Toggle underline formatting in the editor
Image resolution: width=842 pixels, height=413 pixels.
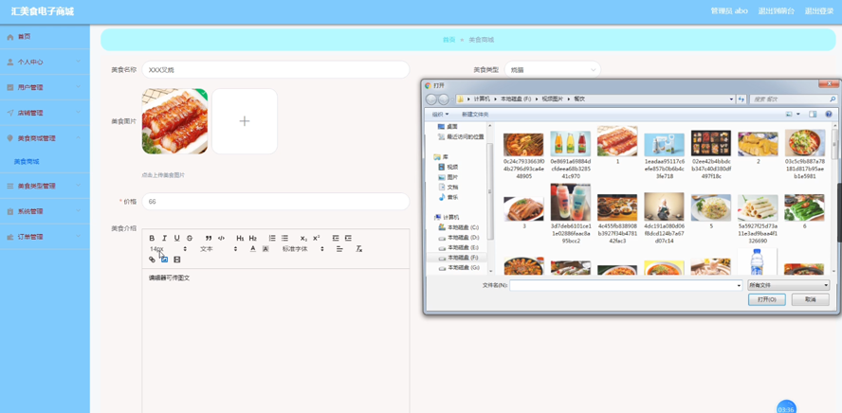point(176,238)
